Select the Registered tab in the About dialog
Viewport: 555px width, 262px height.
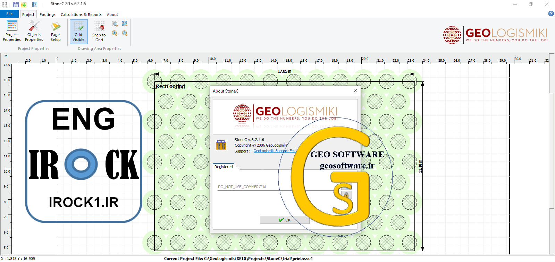pyautogui.click(x=224, y=167)
